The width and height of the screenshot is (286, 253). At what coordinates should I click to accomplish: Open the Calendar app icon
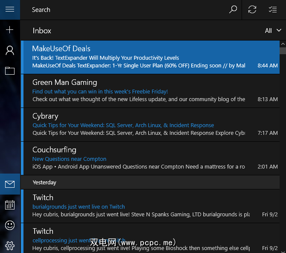[10, 205]
